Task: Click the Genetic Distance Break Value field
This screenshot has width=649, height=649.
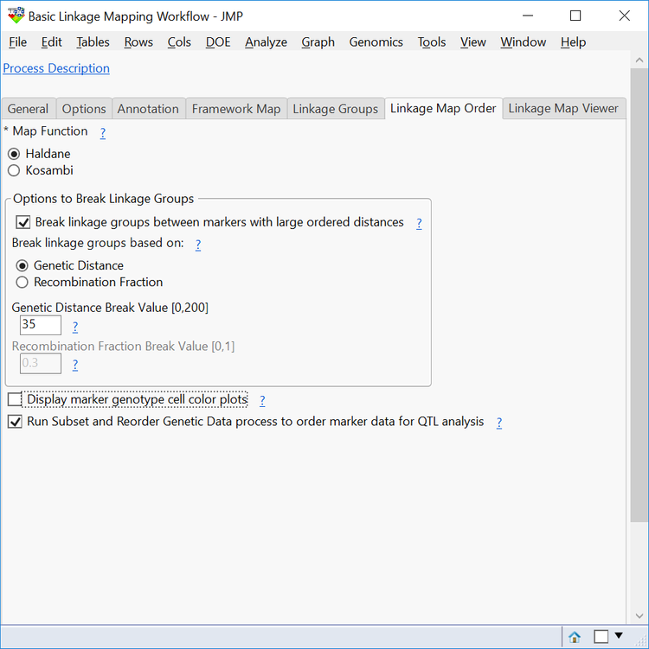Action: pos(41,325)
